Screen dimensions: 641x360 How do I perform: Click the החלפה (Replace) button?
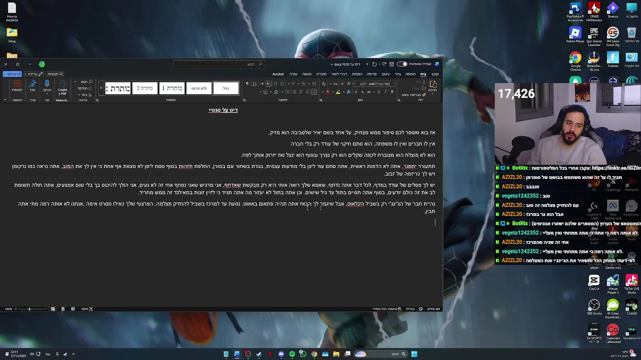tap(85, 88)
